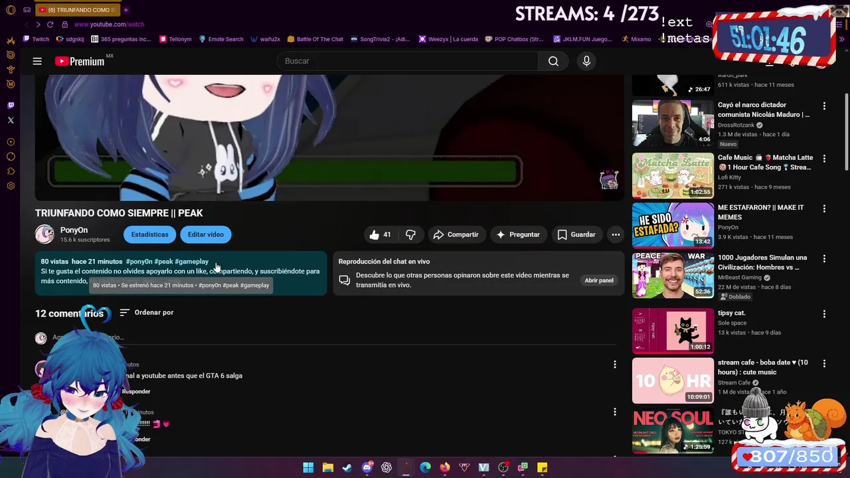Open ChatGPT from the taskbar
The height and width of the screenshot is (478, 850).
click(x=386, y=467)
